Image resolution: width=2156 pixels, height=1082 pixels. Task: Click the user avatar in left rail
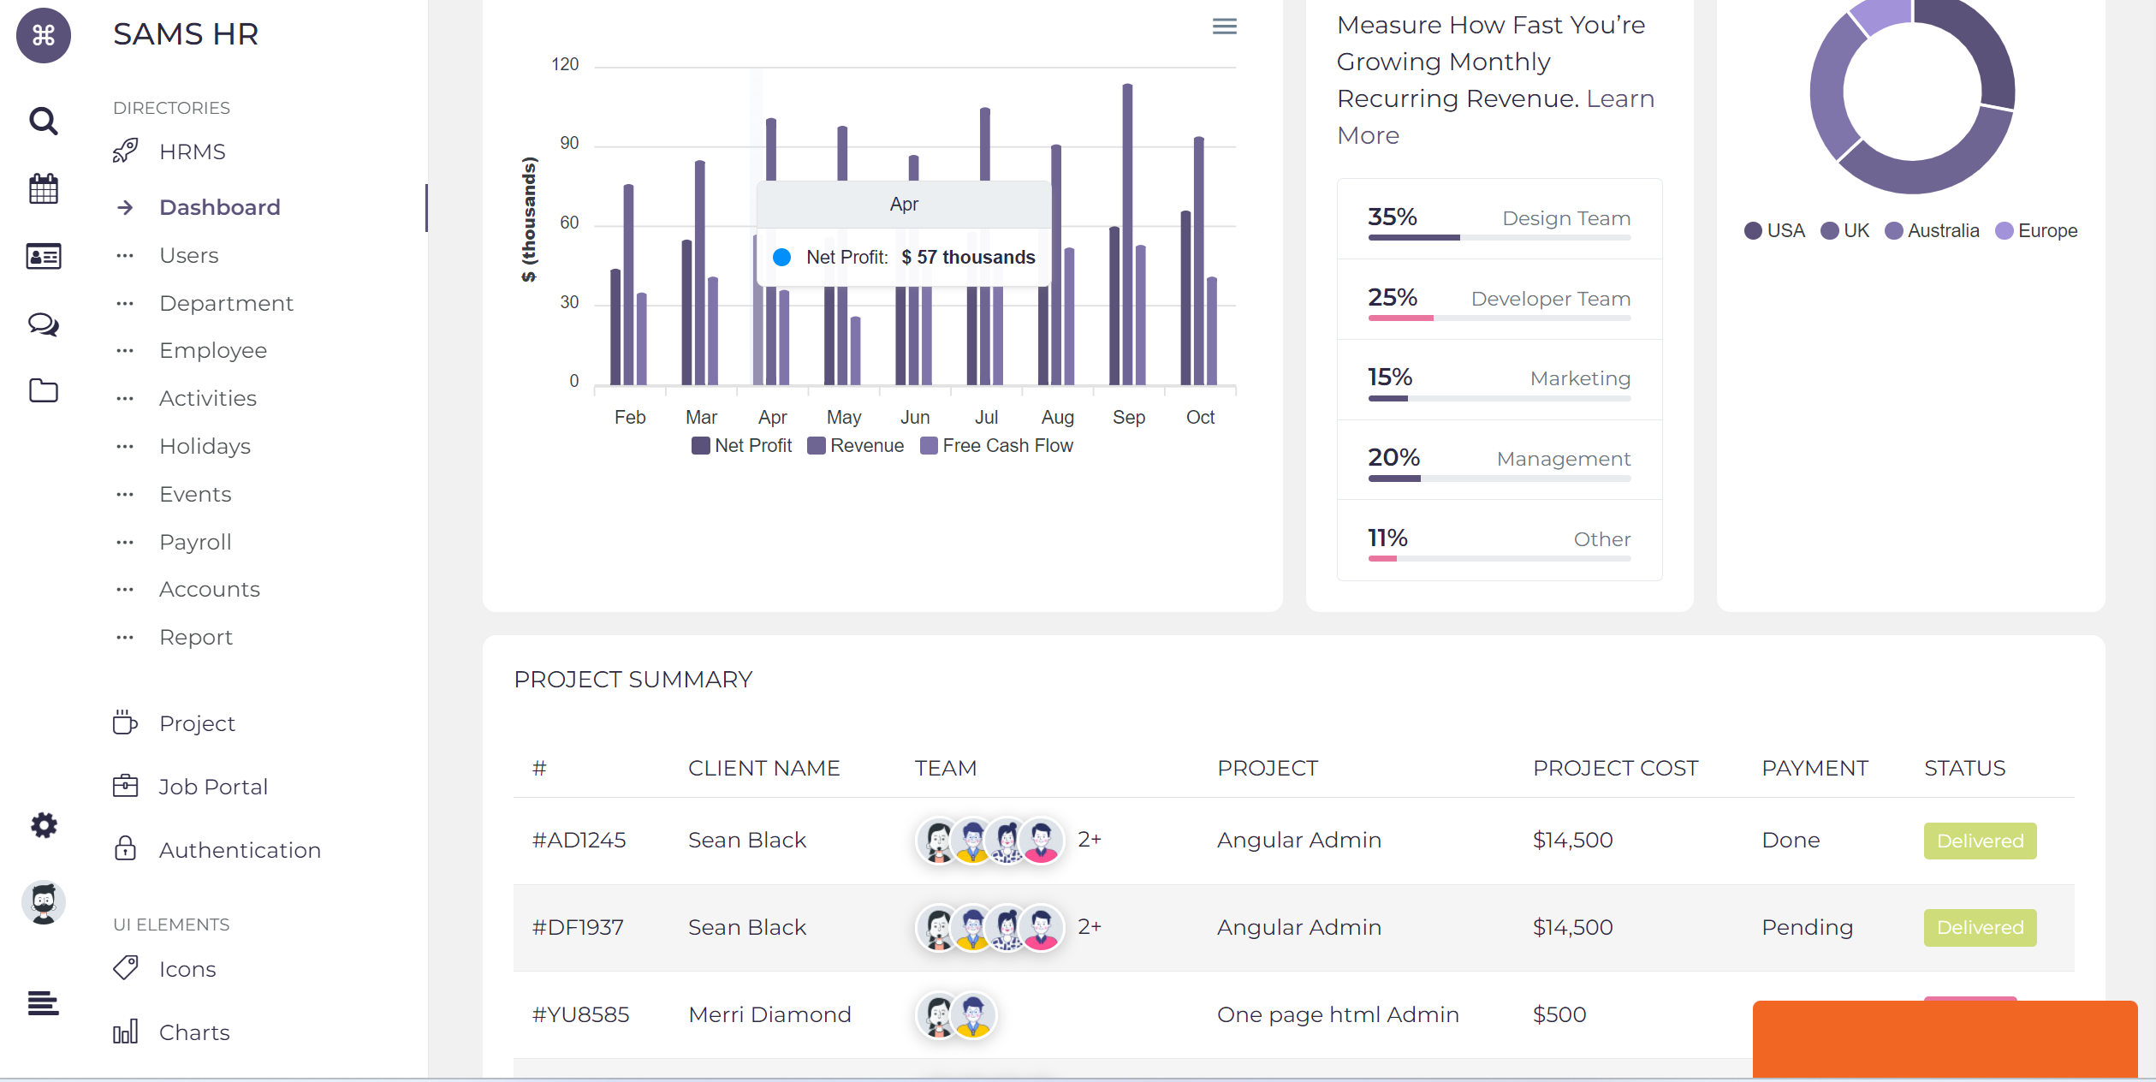(44, 902)
